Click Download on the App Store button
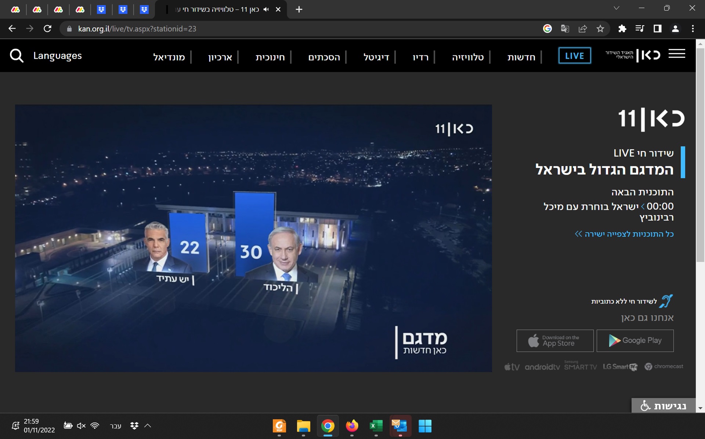Viewport: 705px width, 439px height. tap(555, 341)
